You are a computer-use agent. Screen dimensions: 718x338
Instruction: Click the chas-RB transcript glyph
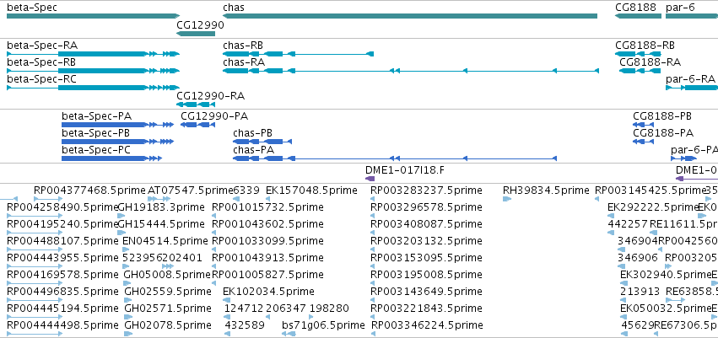pos(298,55)
